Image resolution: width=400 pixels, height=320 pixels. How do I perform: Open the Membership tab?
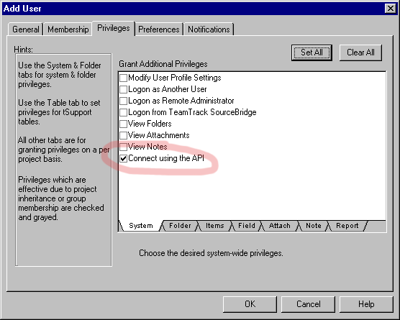coord(68,29)
